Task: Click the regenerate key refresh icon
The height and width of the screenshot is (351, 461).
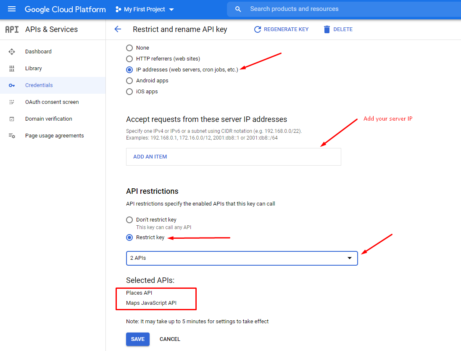Action: pyautogui.click(x=258, y=29)
